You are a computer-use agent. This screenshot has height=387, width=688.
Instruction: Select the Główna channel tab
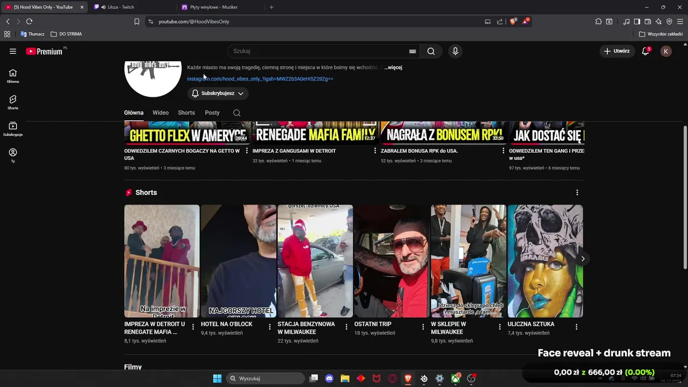134,113
